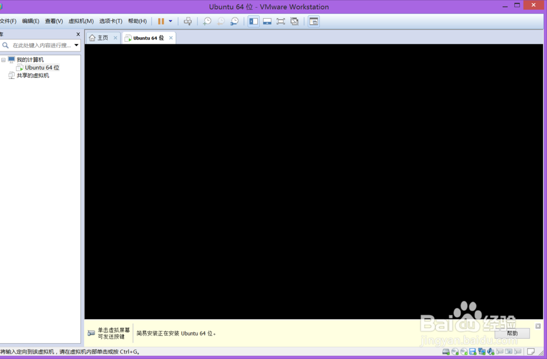The image size is (547, 359).
Task: Pause the virtual machine with the pause icon
Action: coord(161,21)
